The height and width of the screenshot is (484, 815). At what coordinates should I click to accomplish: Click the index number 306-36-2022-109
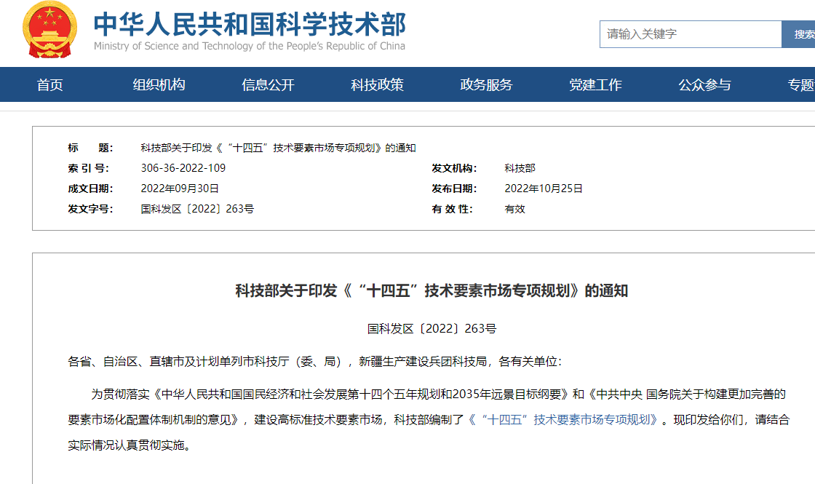(x=183, y=168)
